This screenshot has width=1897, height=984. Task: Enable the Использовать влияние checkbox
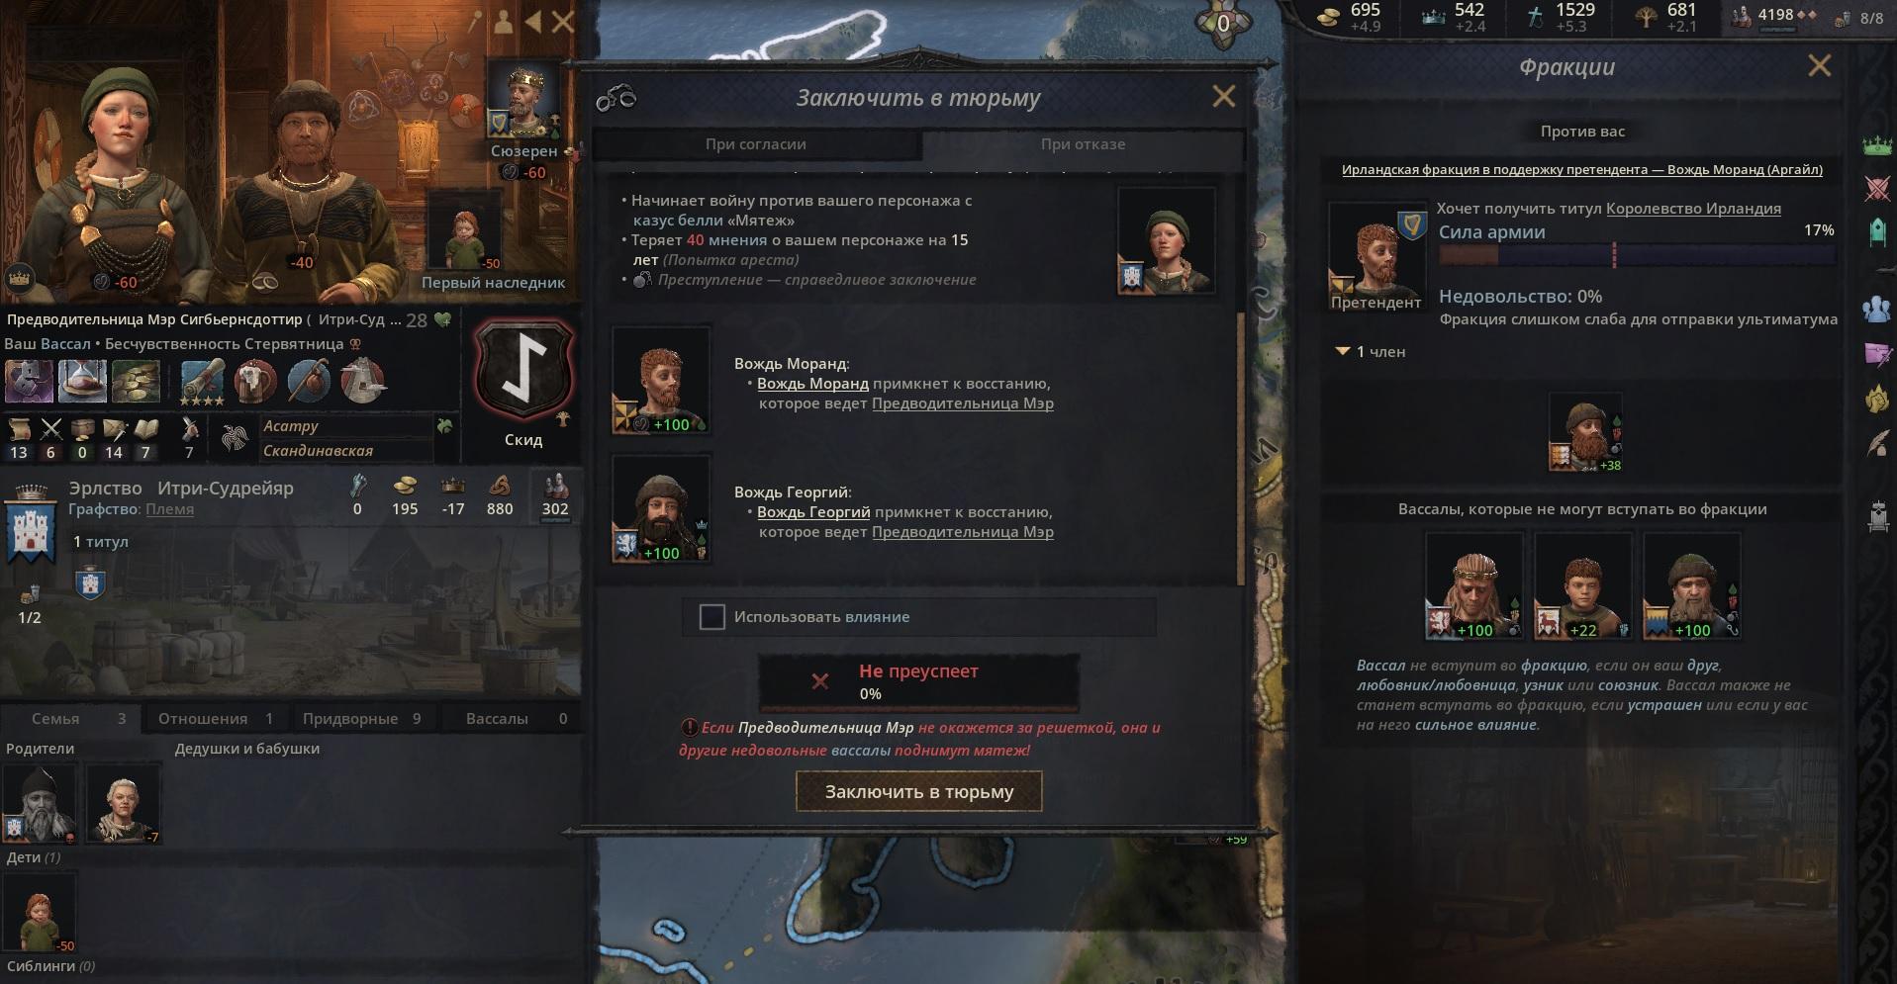[712, 617]
